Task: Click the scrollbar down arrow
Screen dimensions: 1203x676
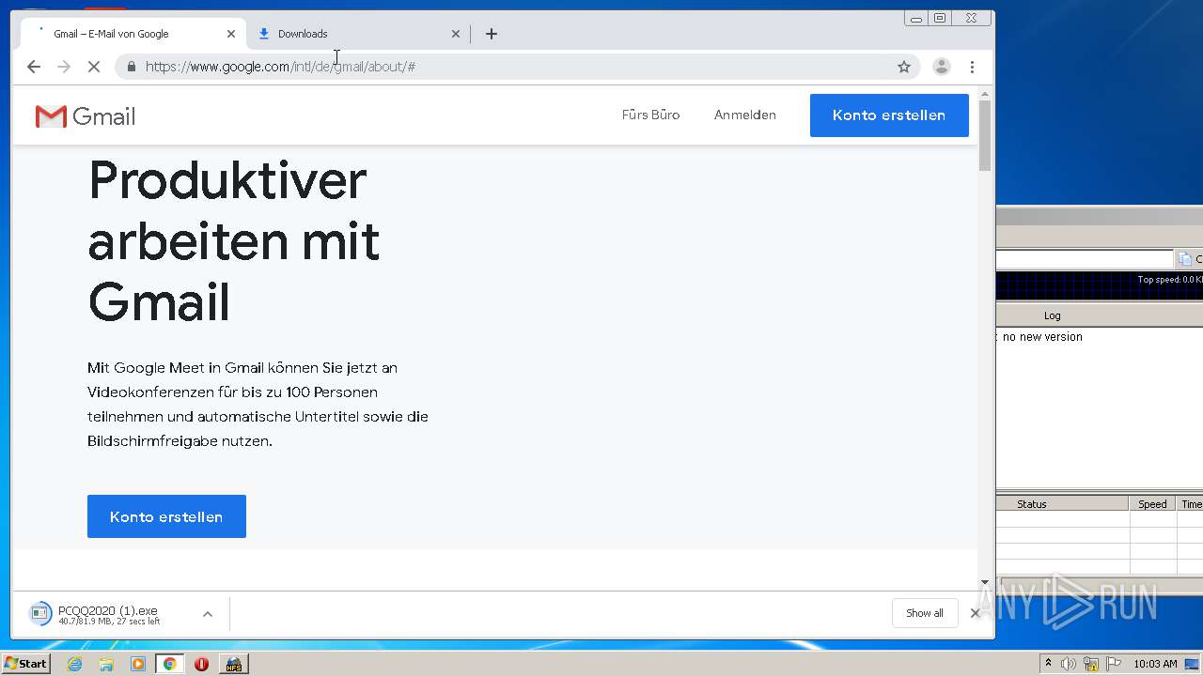Action: click(x=985, y=582)
